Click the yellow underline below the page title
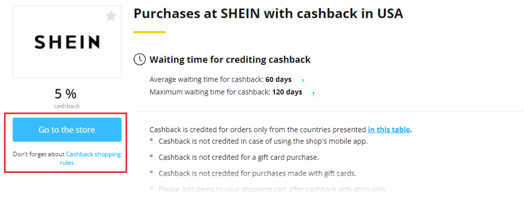 point(150,32)
